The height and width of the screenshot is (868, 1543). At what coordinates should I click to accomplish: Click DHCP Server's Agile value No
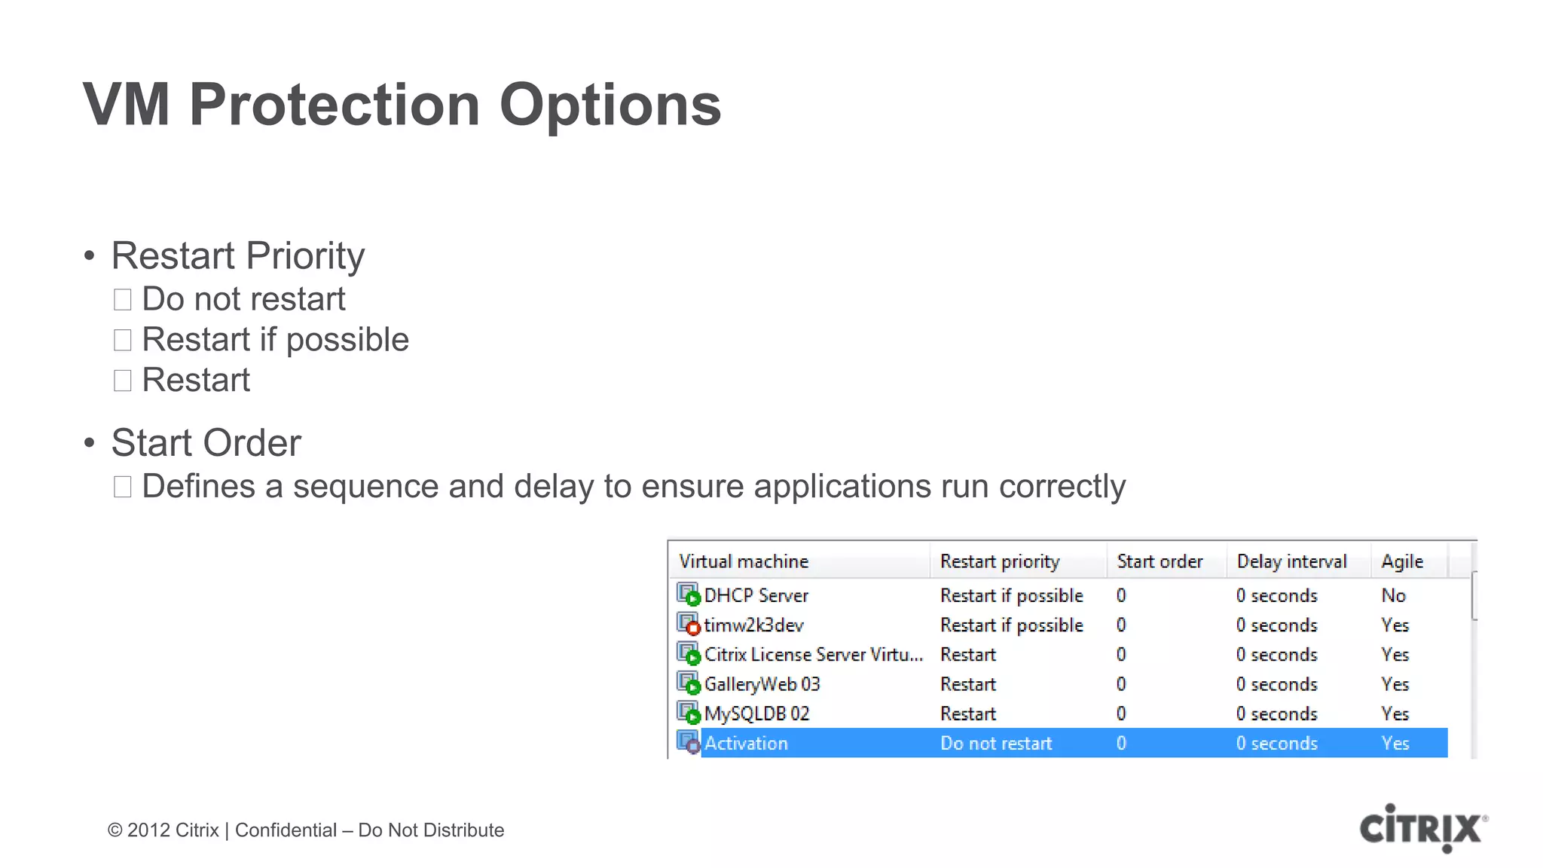(1394, 595)
